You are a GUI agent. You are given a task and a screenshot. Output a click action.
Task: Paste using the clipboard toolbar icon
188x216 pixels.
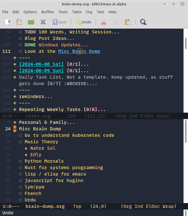[x=128, y=22]
